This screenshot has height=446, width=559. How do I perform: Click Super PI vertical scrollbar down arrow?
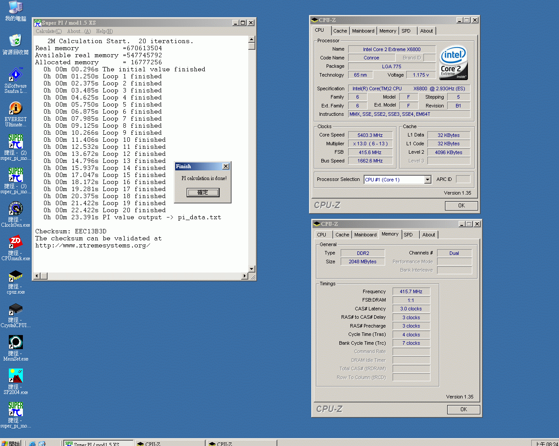click(252, 269)
